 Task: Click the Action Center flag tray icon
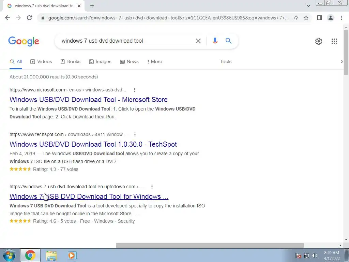(x=298, y=256)
